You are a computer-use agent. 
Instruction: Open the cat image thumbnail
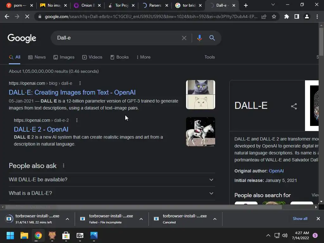pos(200,95)
